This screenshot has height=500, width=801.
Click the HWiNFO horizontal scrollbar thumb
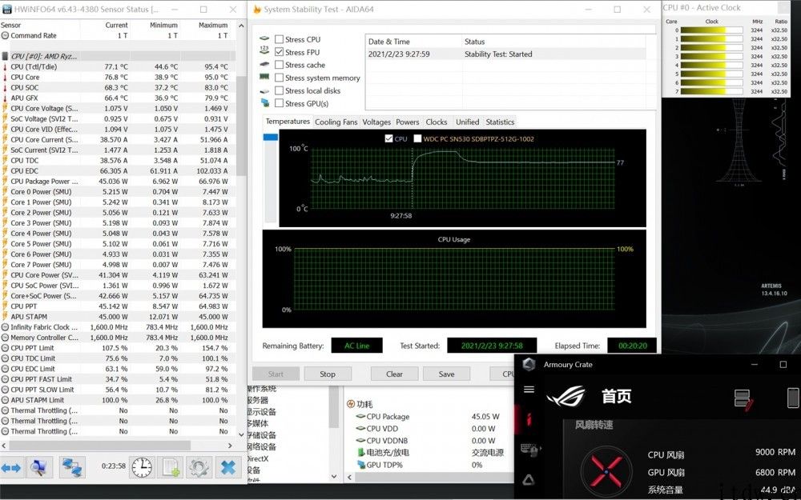pos(99,446)
